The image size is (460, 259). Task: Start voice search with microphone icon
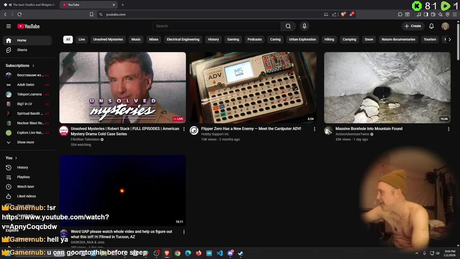tap(304, 26)
